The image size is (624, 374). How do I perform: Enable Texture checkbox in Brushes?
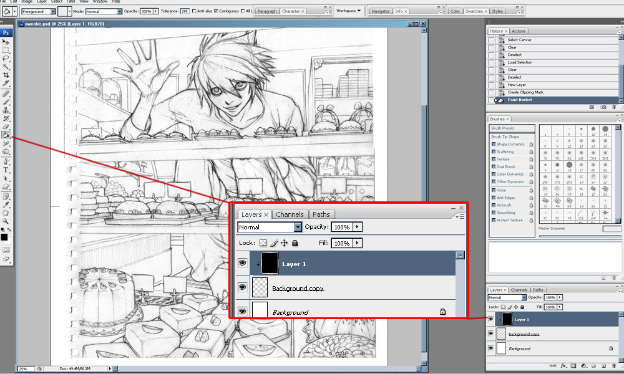[x=494, y=159]
